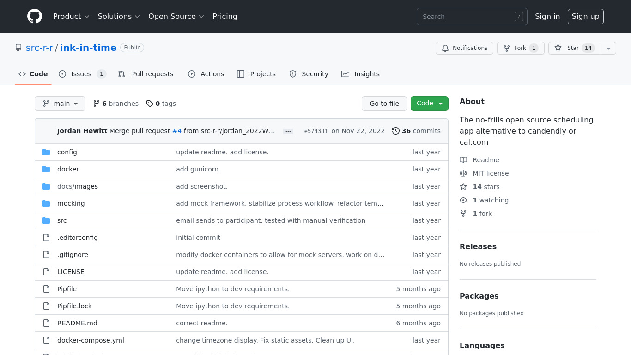Click the file icon for .editorconfig

pyautogui.click(x=46, y=238)
